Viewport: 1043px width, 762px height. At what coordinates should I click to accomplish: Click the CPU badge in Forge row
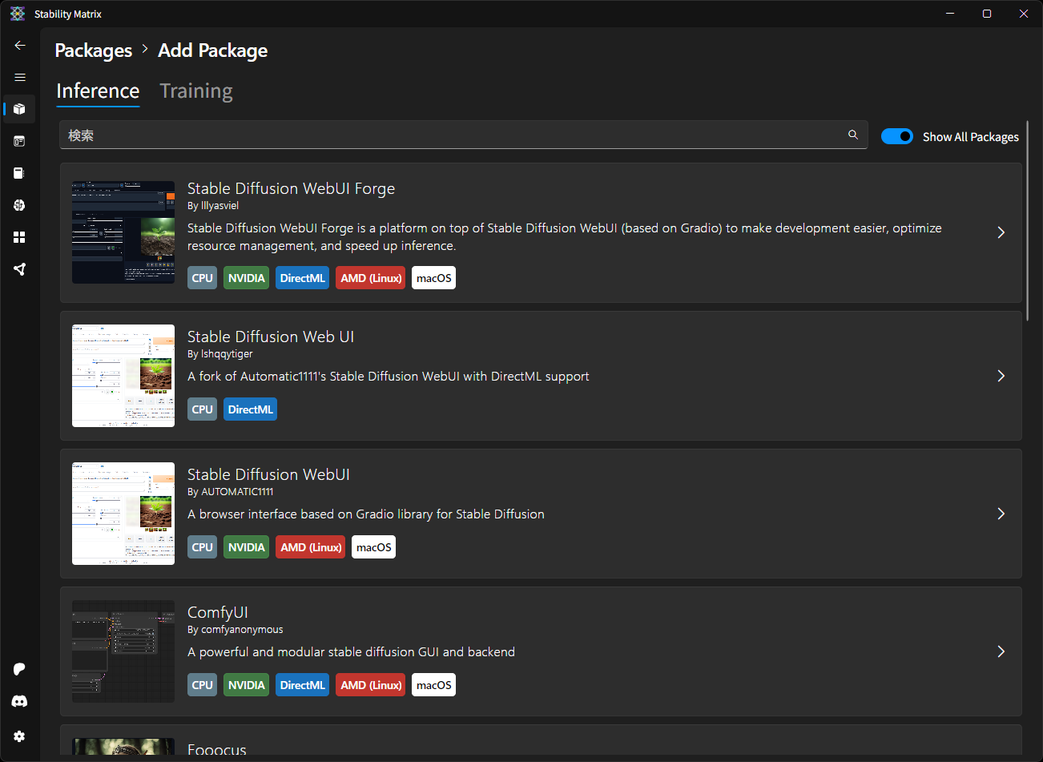203,278
